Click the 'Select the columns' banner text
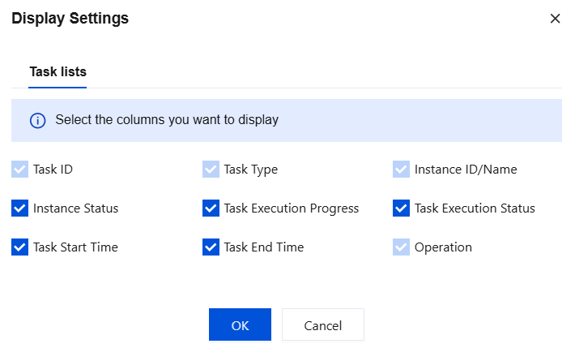Image resolution: width=575 pixels, height=348 pixels. [x=167, y=120]
